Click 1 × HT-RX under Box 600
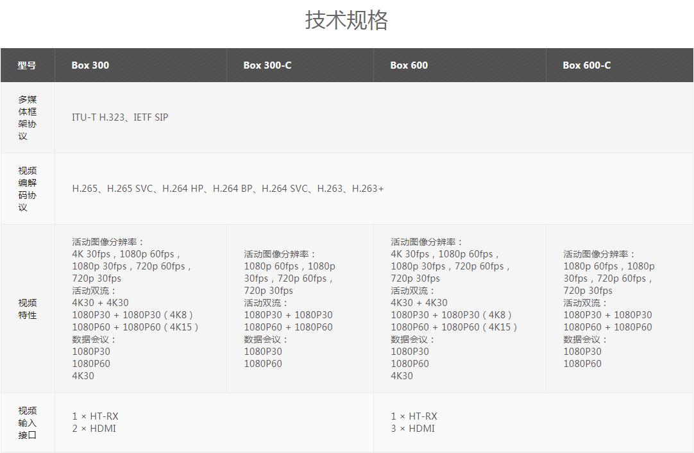This screenshot has height=453, width=694. tap(414, 416)
